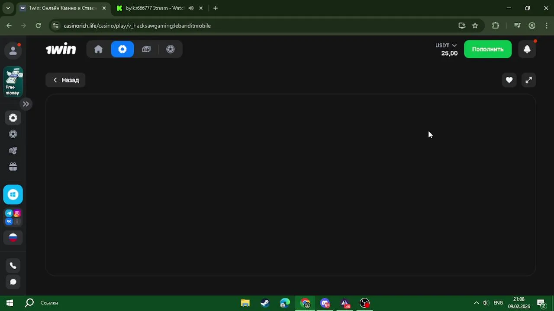554x311 pixels.
Task: Open the Telegram social link
Action: pyautogui.click(x=9, y=213)
